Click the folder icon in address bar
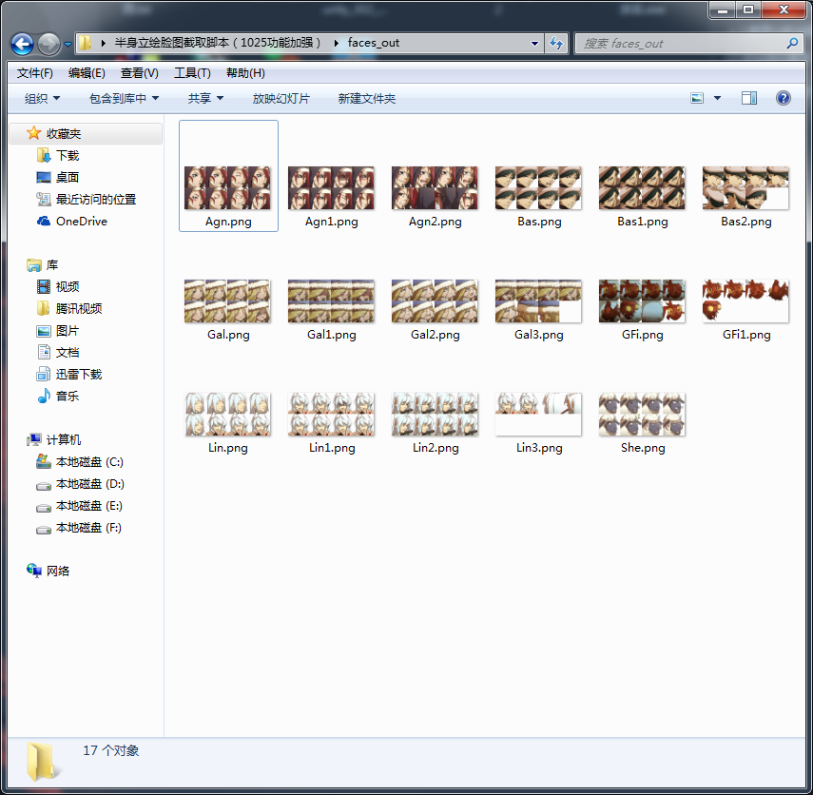813x795 pixels. click(85, 43)
